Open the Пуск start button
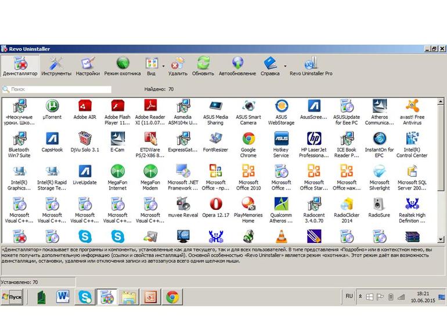Viewport: 447px width, 335px height. click(12, 297)
